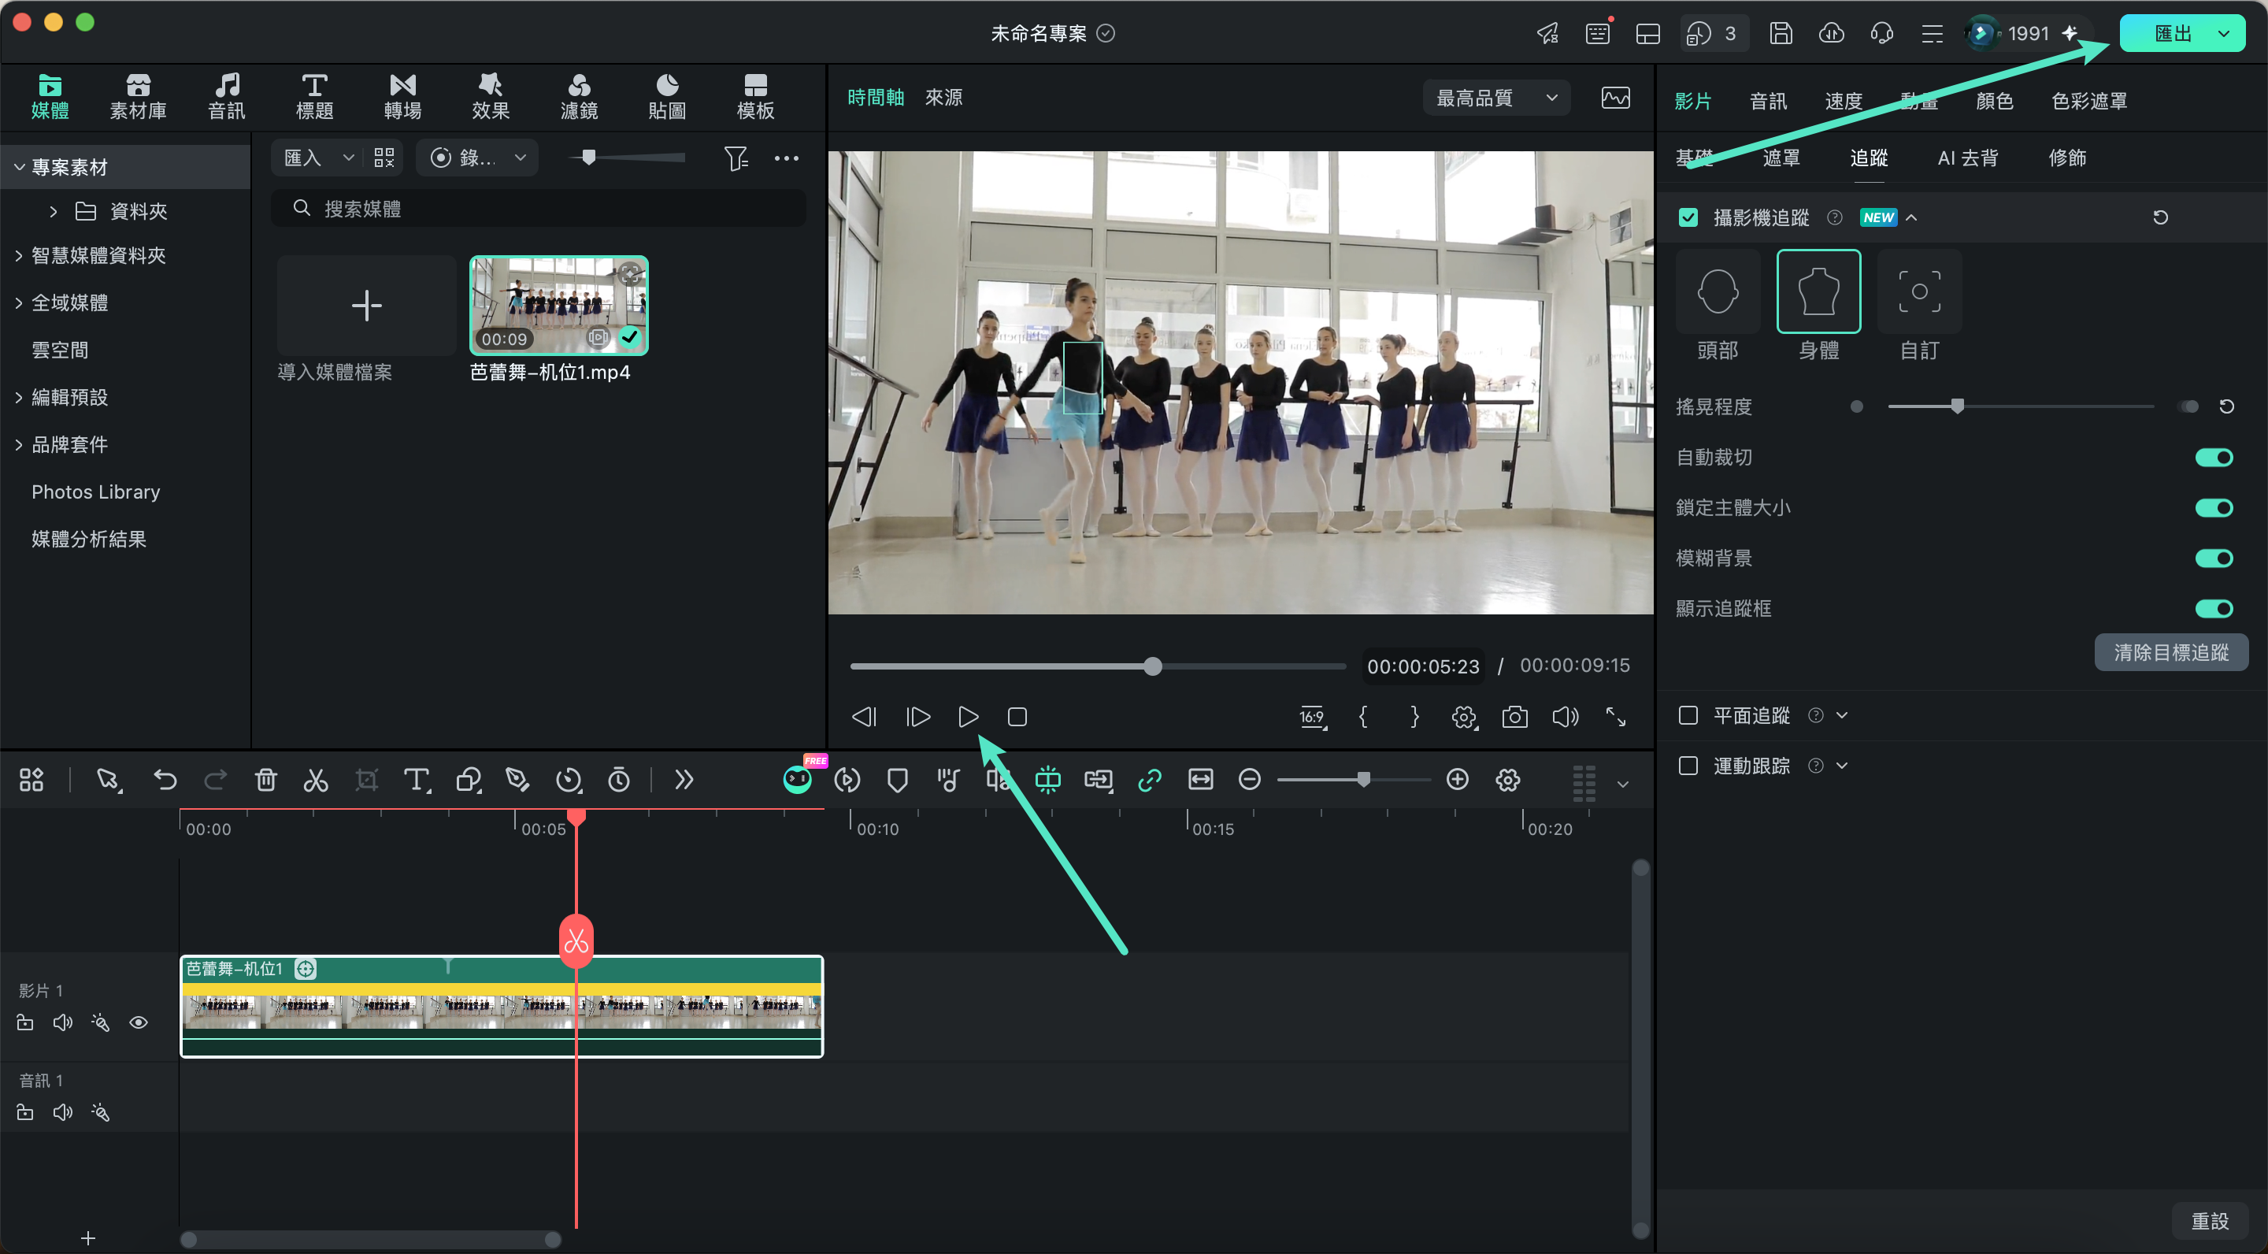Image resolution: width=2268 pixels, height=1254 pixels.
Task: Expand the smart media folder
Action: coord(18,255)
